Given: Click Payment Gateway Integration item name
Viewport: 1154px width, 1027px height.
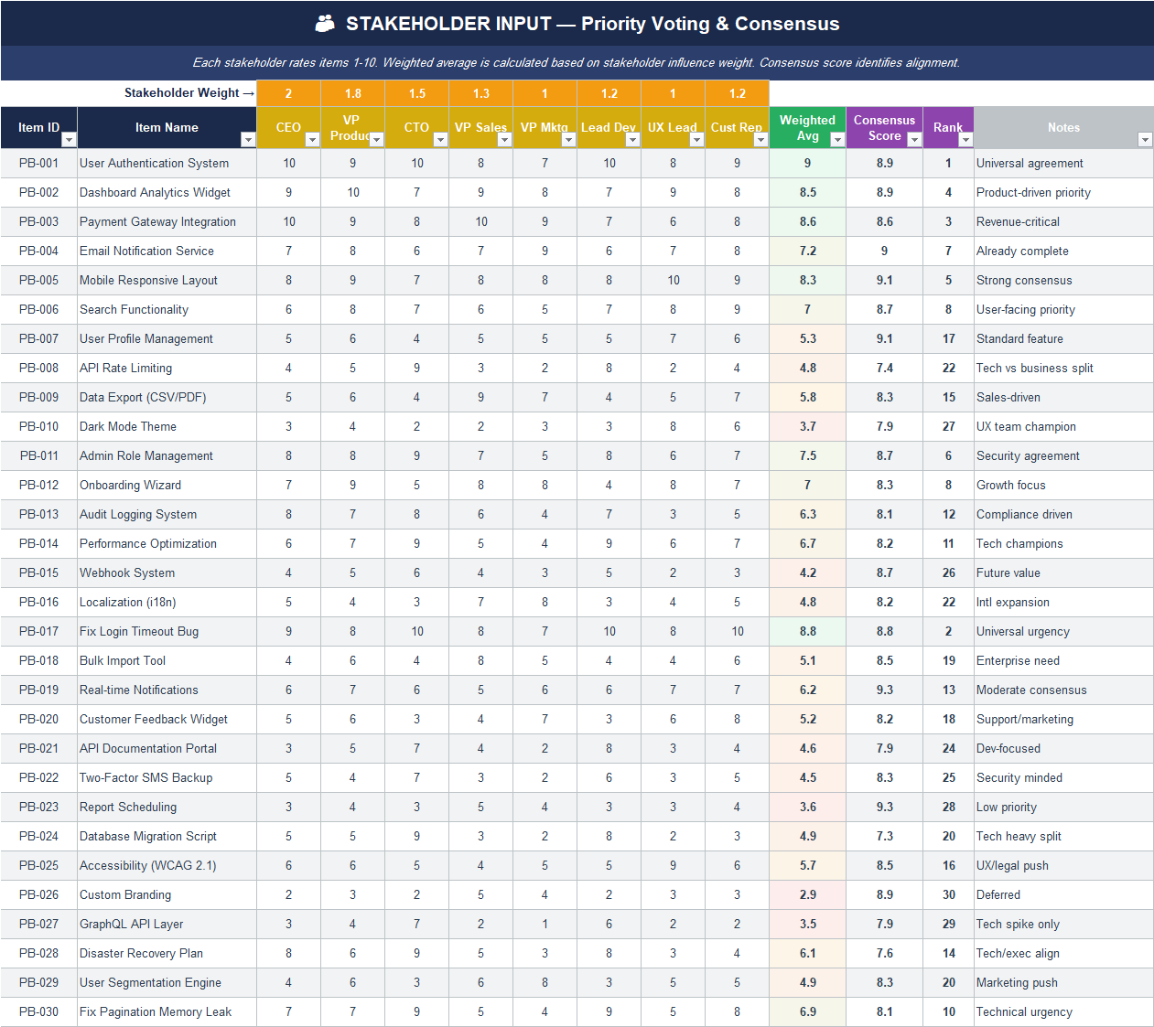Looking at the screenshot, I should pos(167,221).
